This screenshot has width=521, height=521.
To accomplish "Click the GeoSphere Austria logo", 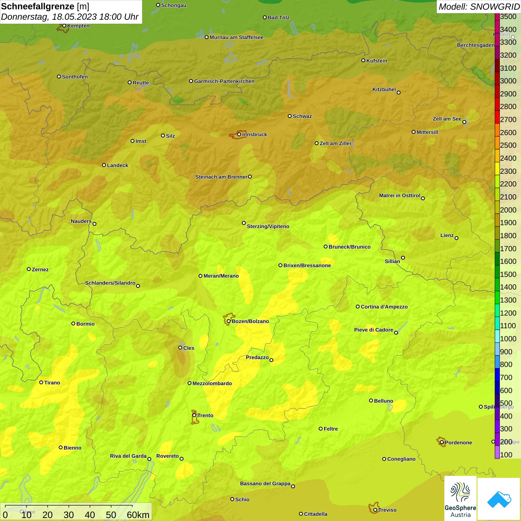I will [460, 498].
